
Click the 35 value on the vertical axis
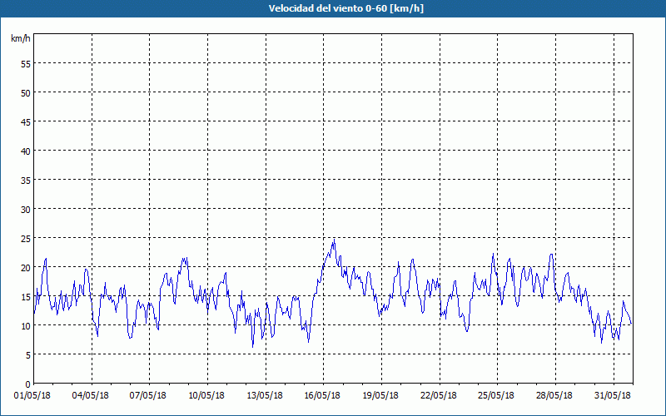coord(26,180)
